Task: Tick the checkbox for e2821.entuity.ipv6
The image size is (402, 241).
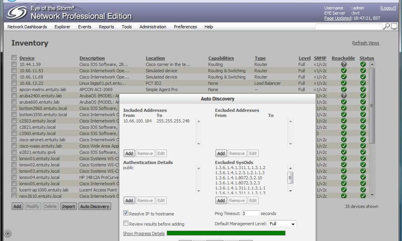Action: tap(14, 152)
